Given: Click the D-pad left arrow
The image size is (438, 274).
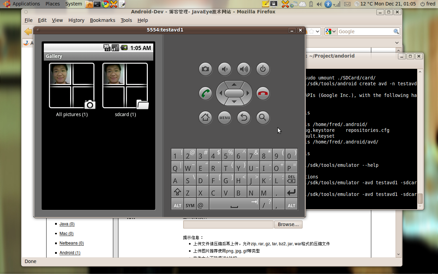Looking at the screenshot, I should 221,93.
